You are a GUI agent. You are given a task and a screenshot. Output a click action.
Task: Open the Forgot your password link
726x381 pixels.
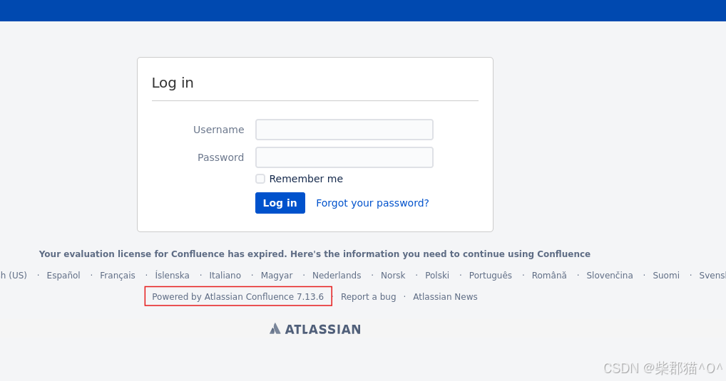click(x=372, y=203)
